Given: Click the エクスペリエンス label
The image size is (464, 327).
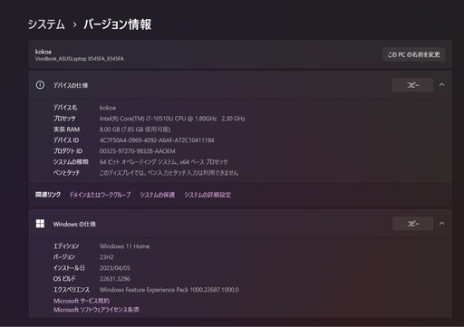Looking at the screenshot, I should point(72,290).
